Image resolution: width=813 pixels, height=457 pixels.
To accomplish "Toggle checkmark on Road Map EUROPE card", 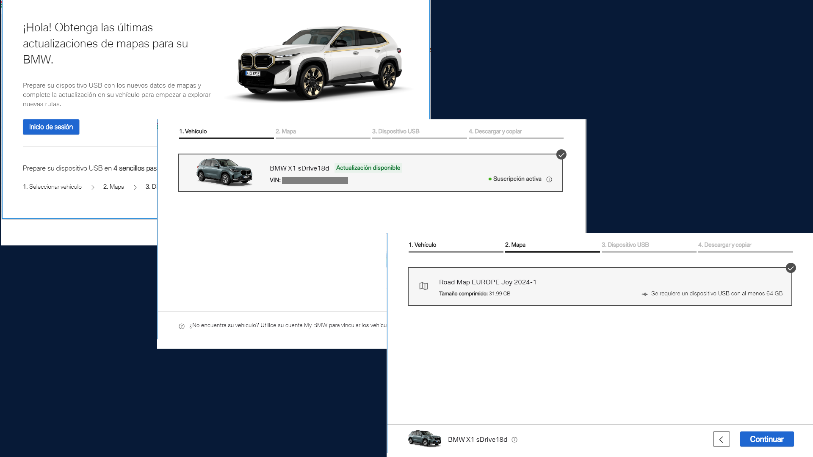I will coord(791,268).
